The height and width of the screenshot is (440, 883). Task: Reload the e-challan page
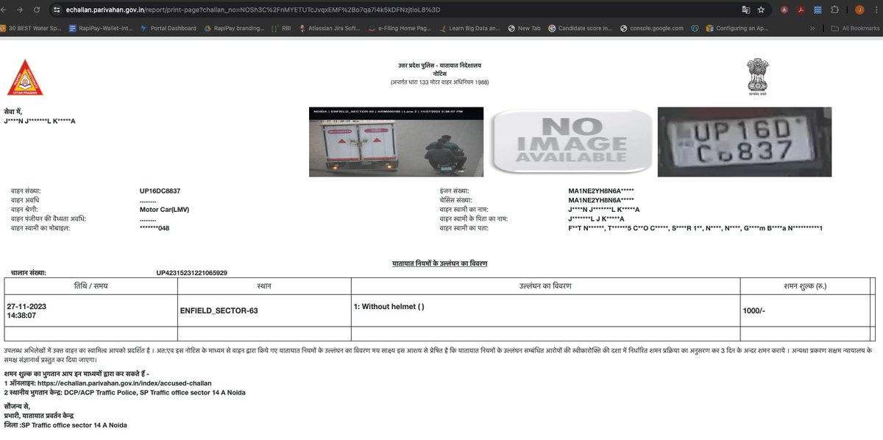pyautogui.click(x=36, y=10)
